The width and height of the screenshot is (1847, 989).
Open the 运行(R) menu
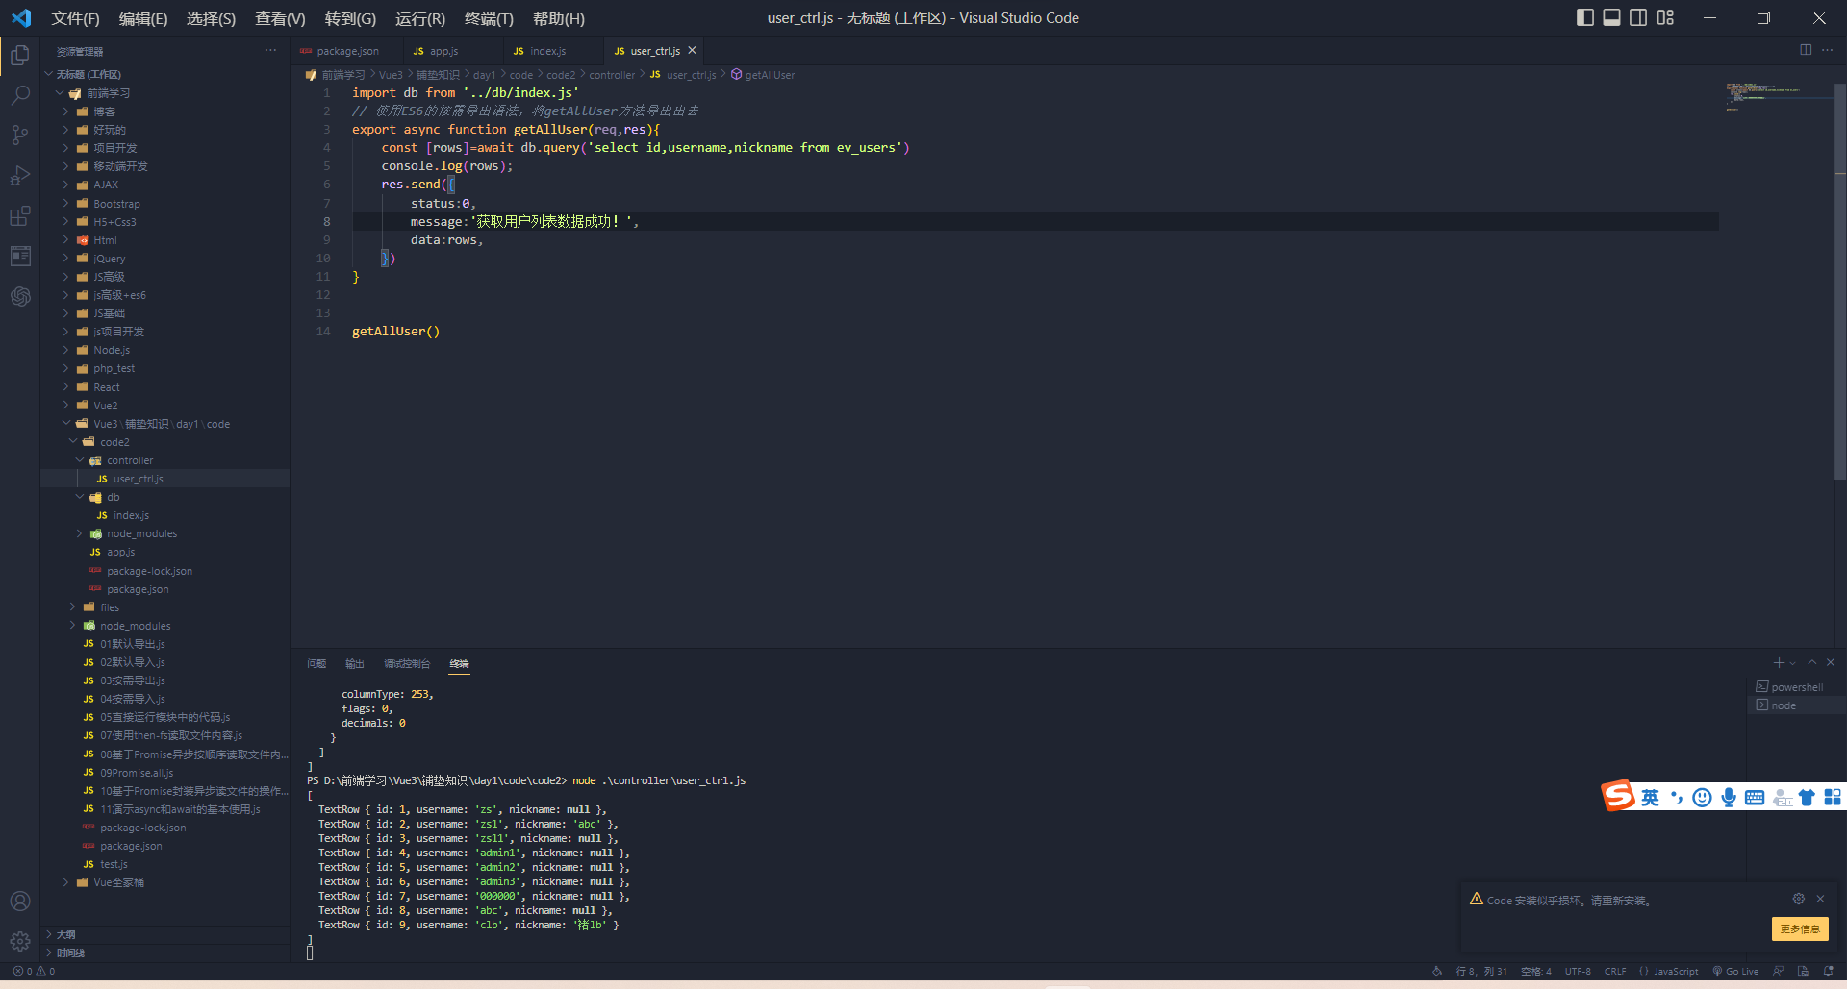[418, 18]
